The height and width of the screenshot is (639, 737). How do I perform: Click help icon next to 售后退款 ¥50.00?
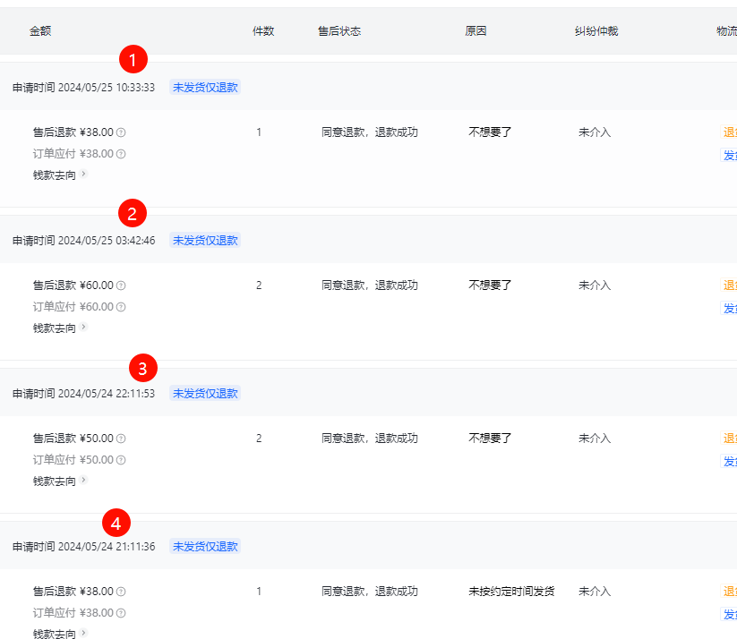coord(121,439)
